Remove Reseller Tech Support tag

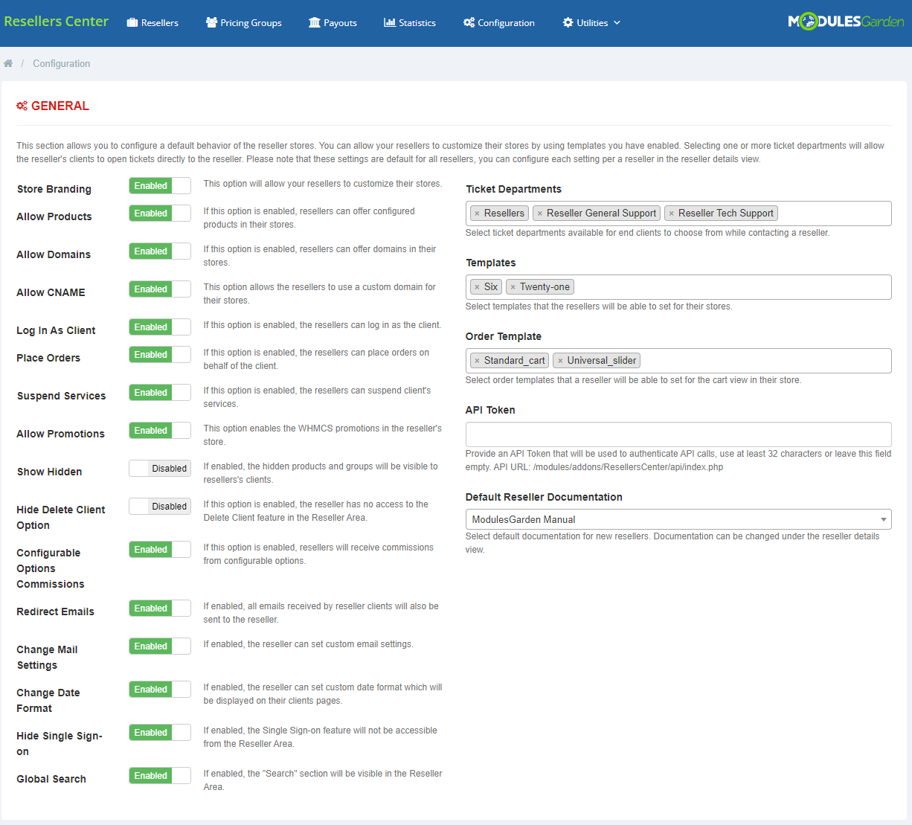[671, 214]
